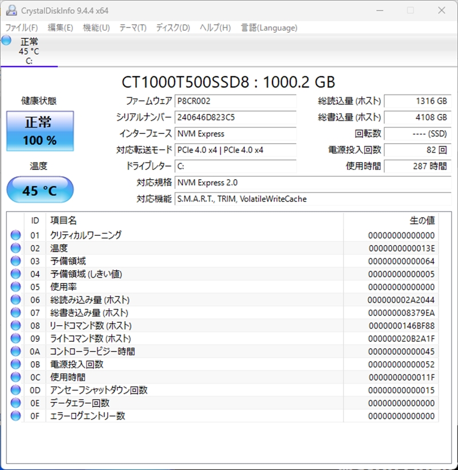Click the status orb for ID 07 row

coord(15,313)
